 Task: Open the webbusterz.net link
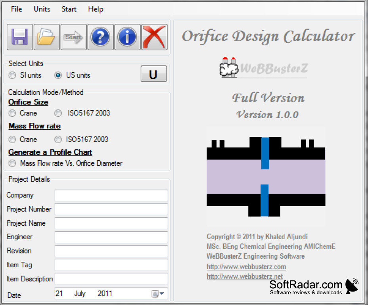(245, 276)
